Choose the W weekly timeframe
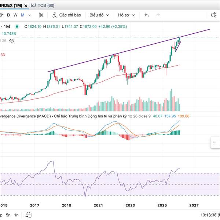220x220 pixels. pos(15,15)
